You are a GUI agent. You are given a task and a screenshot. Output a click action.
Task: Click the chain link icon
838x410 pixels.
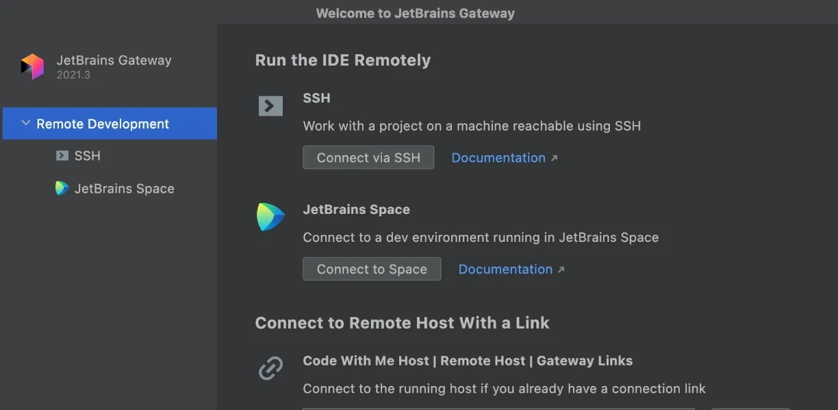coord(270,369)
